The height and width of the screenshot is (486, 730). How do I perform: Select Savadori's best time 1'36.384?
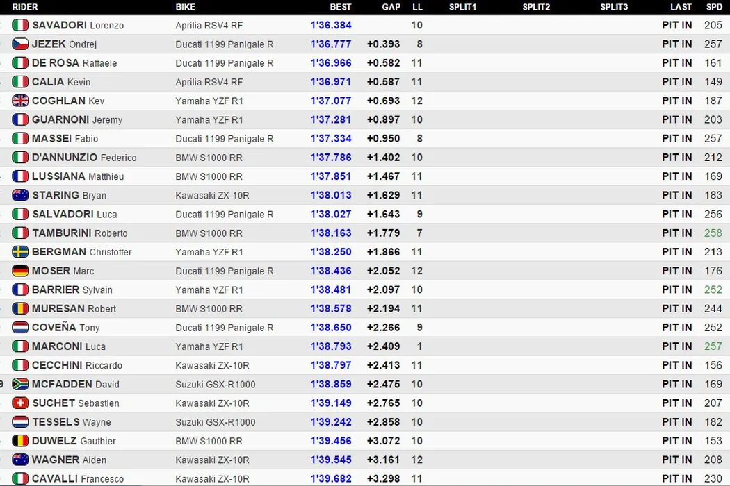[x=331, y=25]
